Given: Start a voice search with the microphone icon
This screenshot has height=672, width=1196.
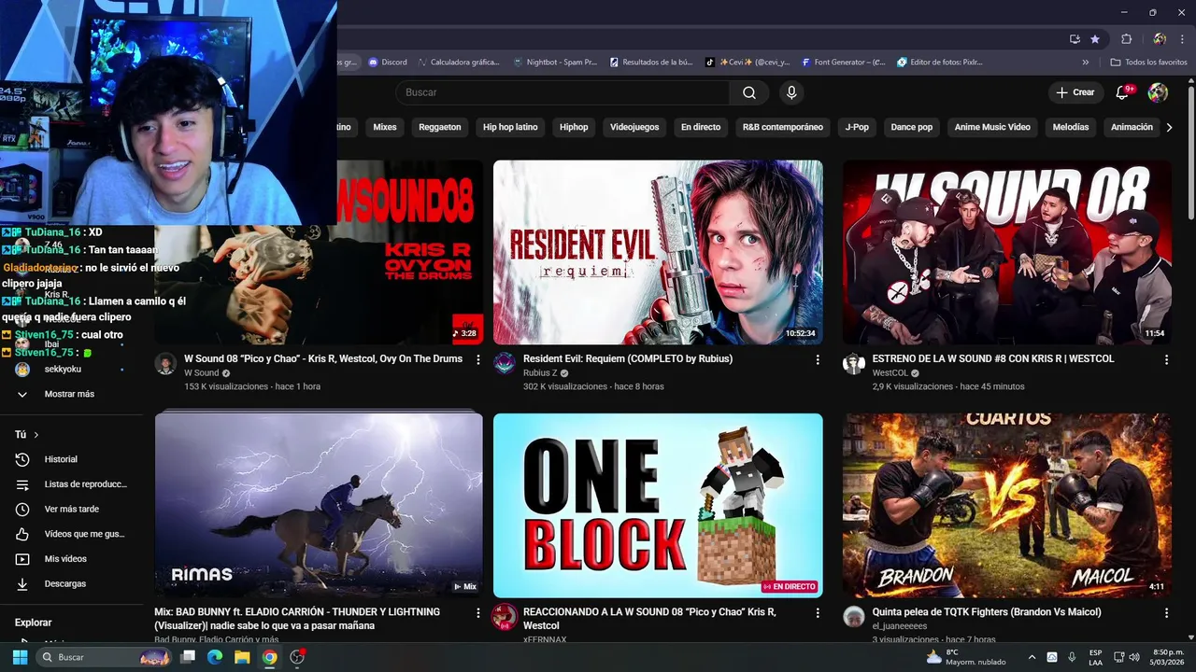Looking at the screenshot, I should (x=791, y=92).
